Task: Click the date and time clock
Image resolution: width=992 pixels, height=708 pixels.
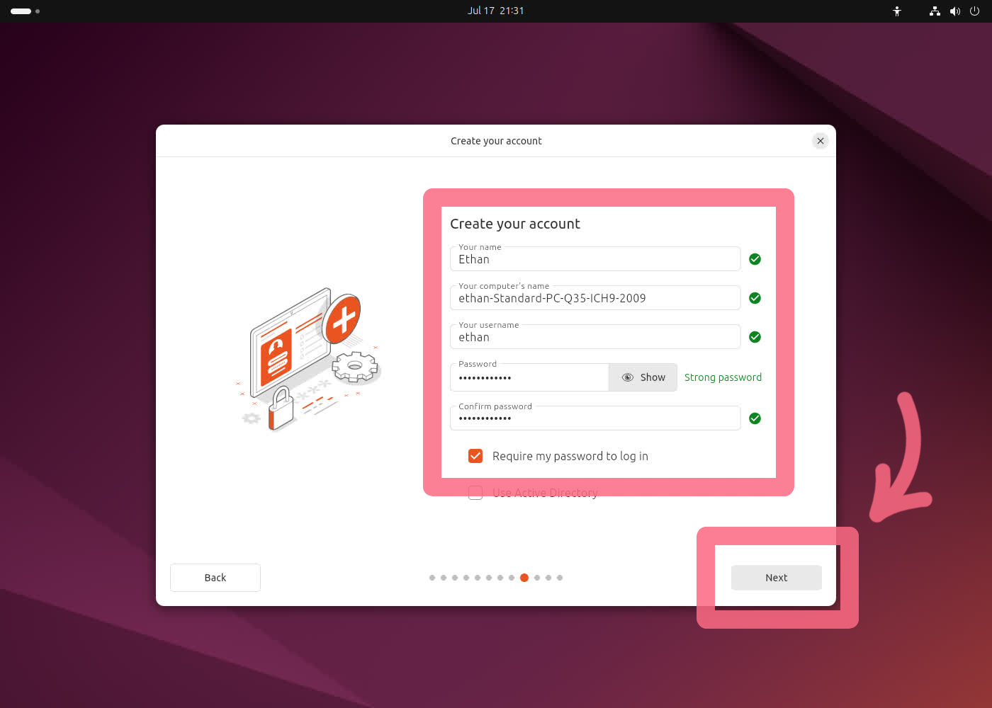Action: pyautogui.click(x=495, y=11)
